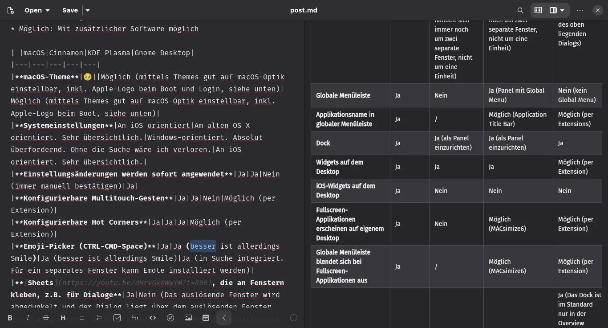Collapse the formatting toolbar with the chevron
This screenshot has width=608, height=328.
224,318
